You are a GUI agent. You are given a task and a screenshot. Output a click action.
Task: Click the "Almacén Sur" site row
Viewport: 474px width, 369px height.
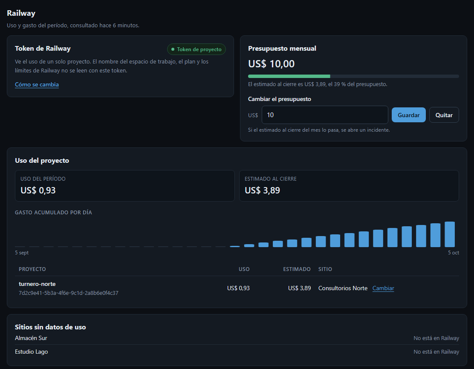pos(237,338)
